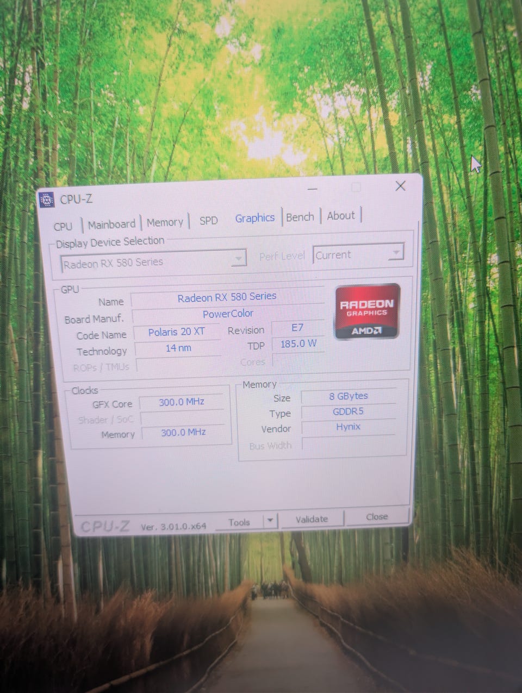The width and height of the screenshot is (522, 693).
Task: Click the Polaris 20 XT code name value
Action: point(177,332)
